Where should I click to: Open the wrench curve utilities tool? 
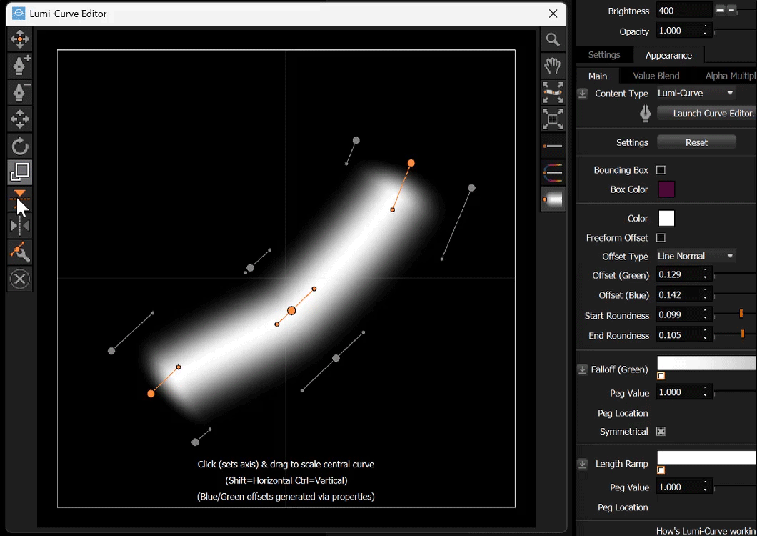[20, 252]
